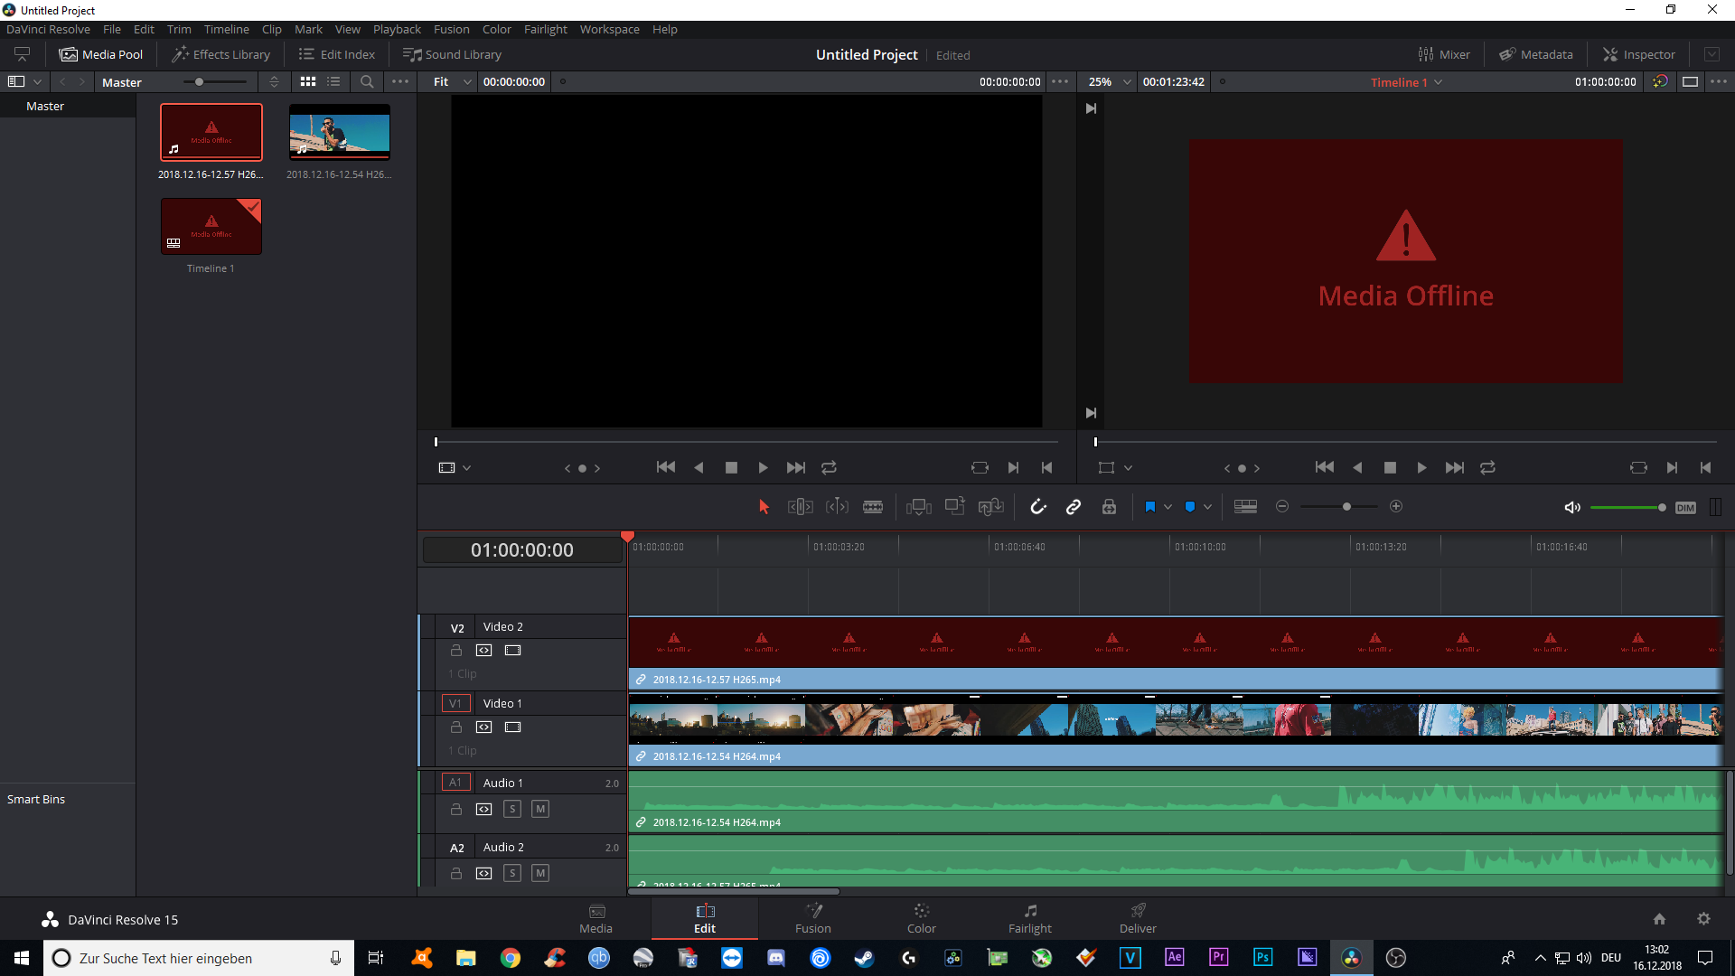Play the timeline viewer

coord(1421,467)
